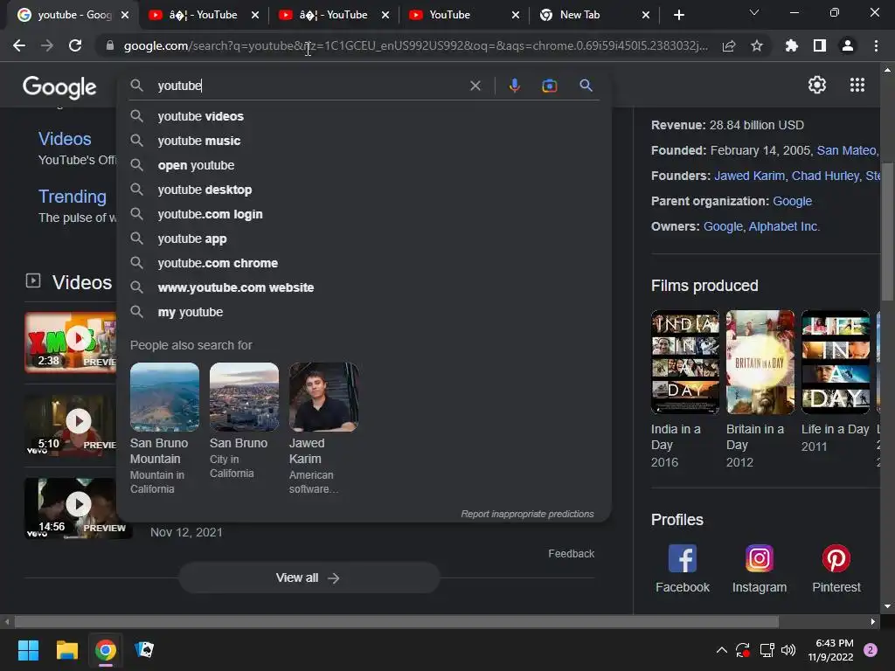Bookmark this page with the star icon
The image size is (895, 671).
coord(757,45)
